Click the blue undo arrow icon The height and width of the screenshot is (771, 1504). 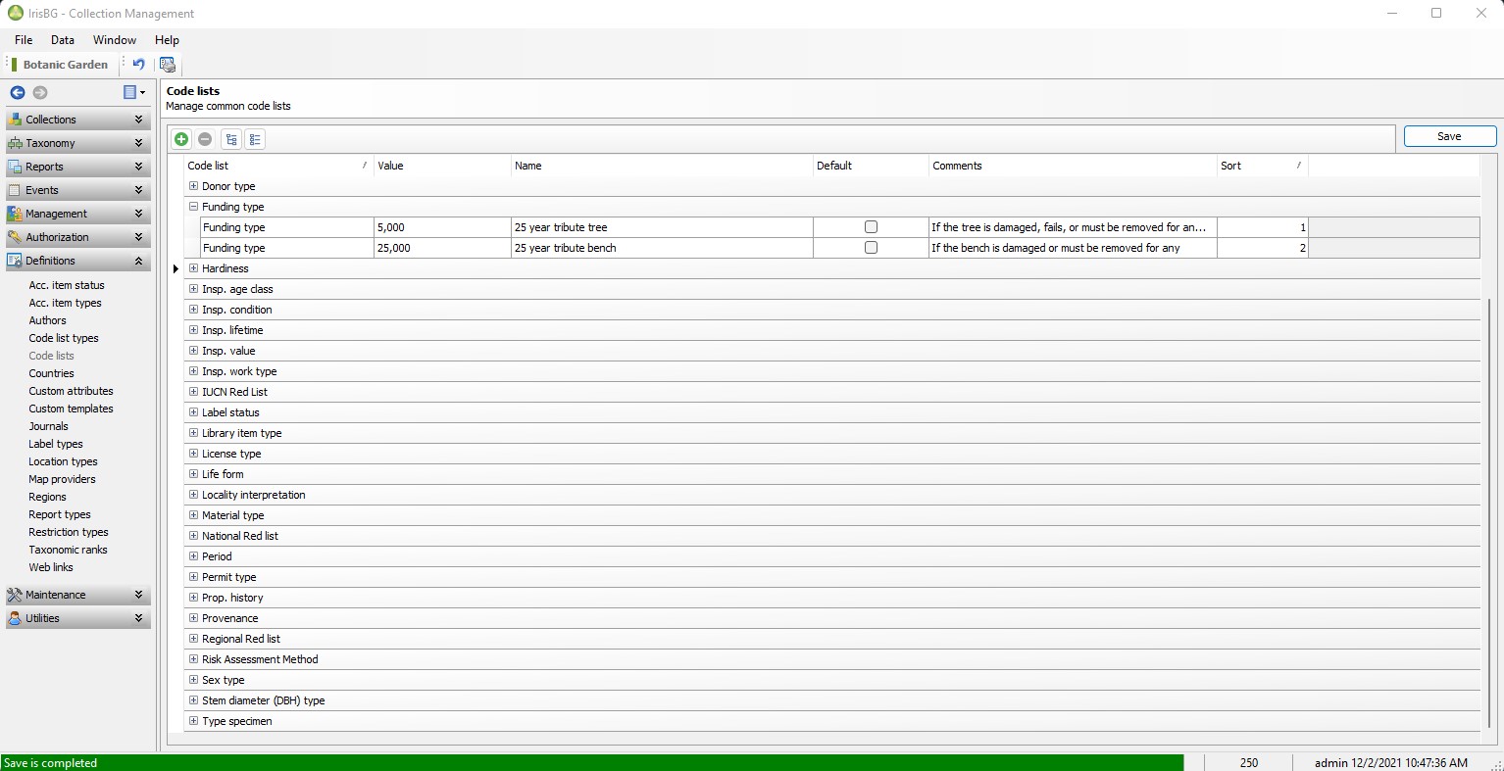pyautogui.click(x=138, y=65)
